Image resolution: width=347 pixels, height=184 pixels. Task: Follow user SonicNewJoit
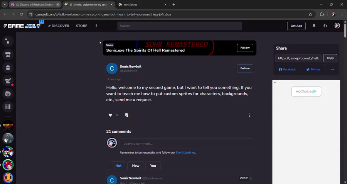click(x=245, y=68)
